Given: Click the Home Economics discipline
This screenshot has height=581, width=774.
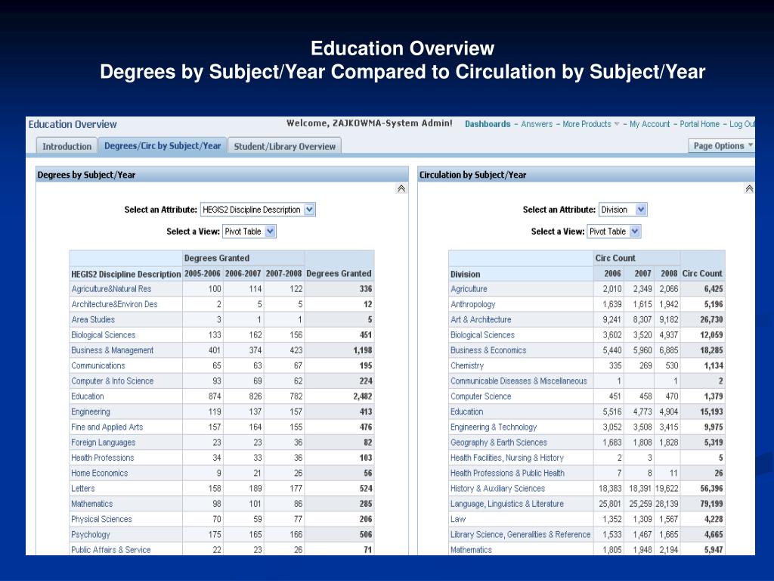Looking at the screenshot, I should tap(99, 473).
